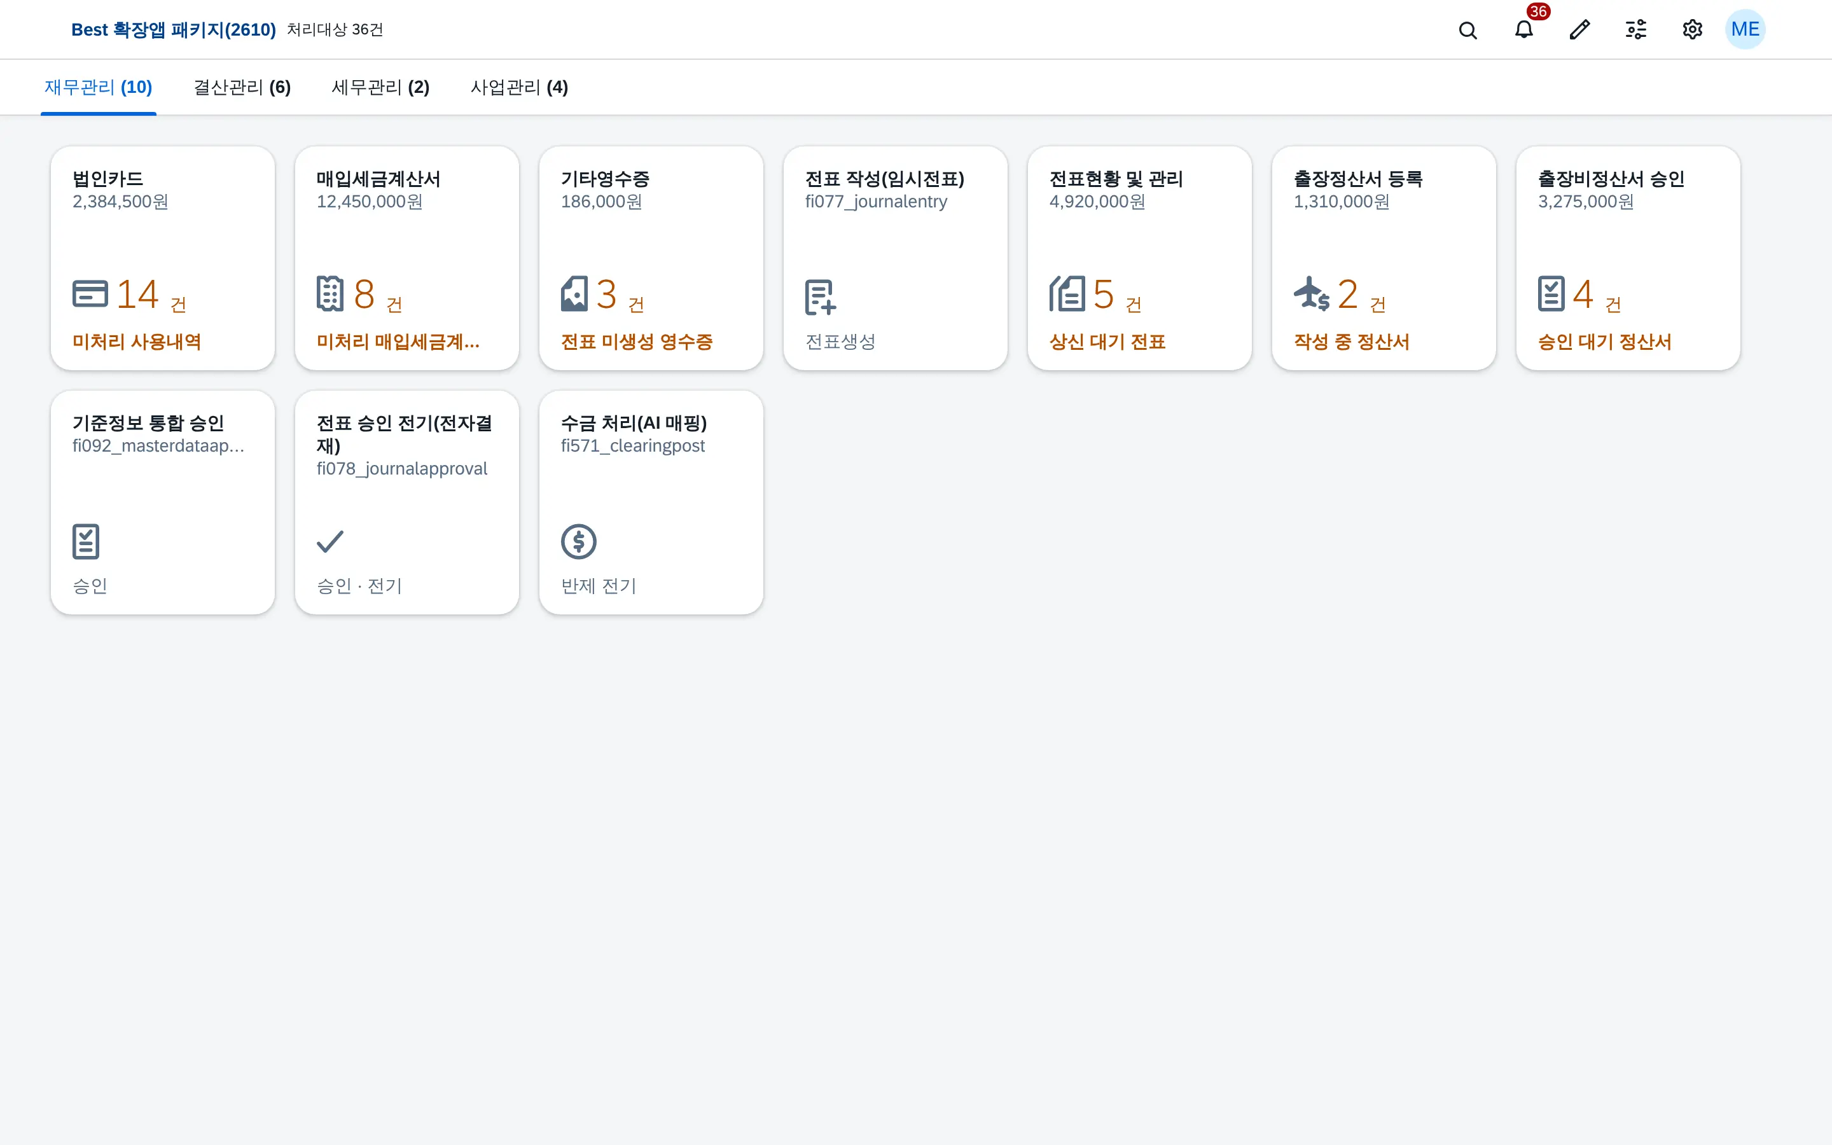Click the pencil edit icon

click(x=1580, y=29)
